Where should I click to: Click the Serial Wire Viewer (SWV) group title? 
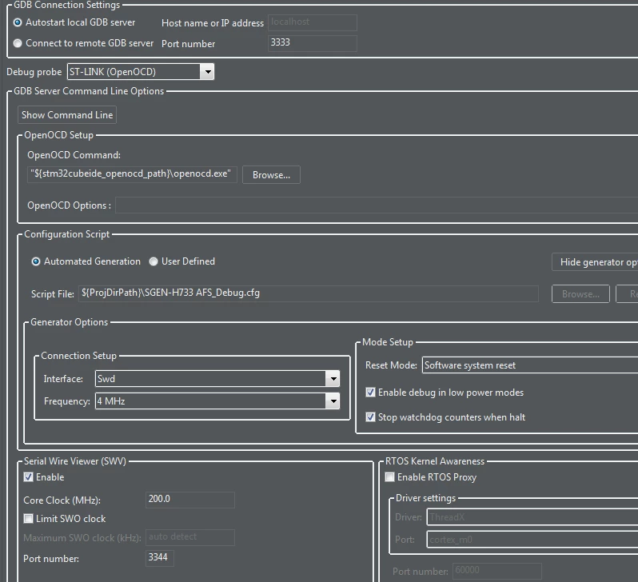(x=75, y=461)
